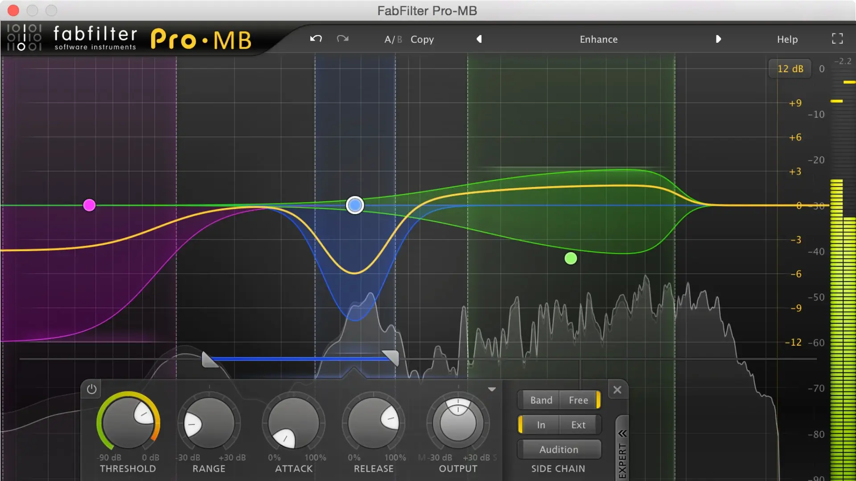Set side chain to Ext
This screenshot has height=481, width=856.
[578, 425]
